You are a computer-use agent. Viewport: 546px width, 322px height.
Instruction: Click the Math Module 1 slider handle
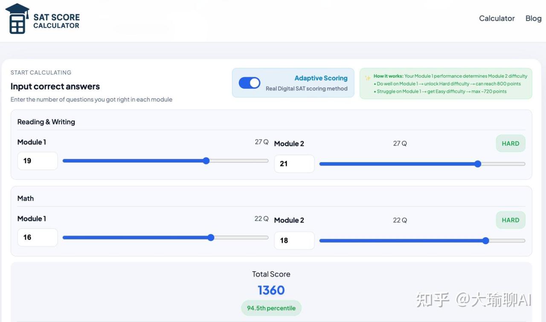(x=211, y=238)
